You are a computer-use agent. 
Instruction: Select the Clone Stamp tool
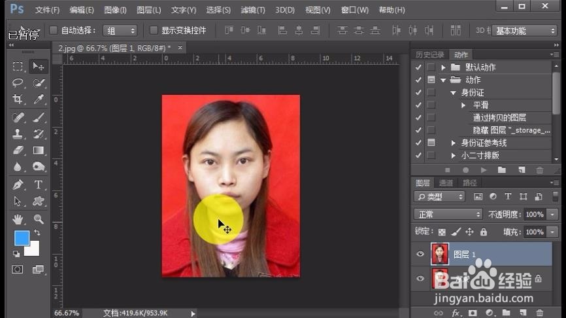(x=18, y=133)
